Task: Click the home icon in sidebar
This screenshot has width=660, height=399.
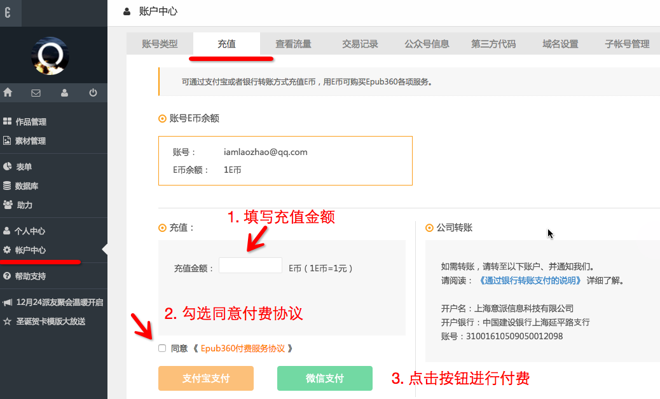Action: point(8,93)
